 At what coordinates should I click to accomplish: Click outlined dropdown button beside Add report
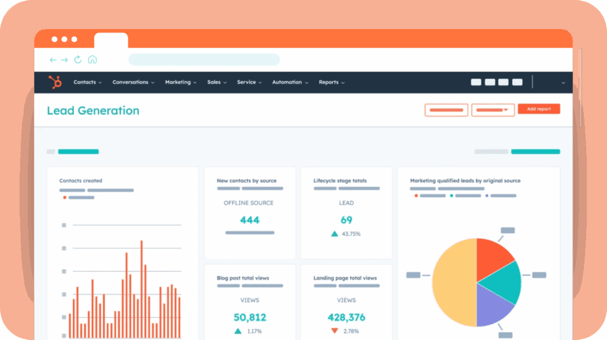coord(493,110)
